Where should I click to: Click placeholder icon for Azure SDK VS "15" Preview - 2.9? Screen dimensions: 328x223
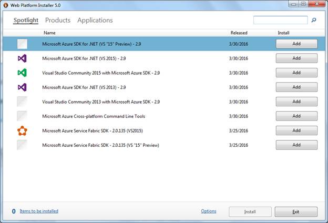click(x=22, y=44)
